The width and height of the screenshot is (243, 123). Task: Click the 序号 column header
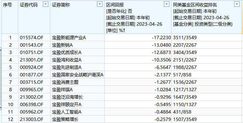tap(7, 5)
